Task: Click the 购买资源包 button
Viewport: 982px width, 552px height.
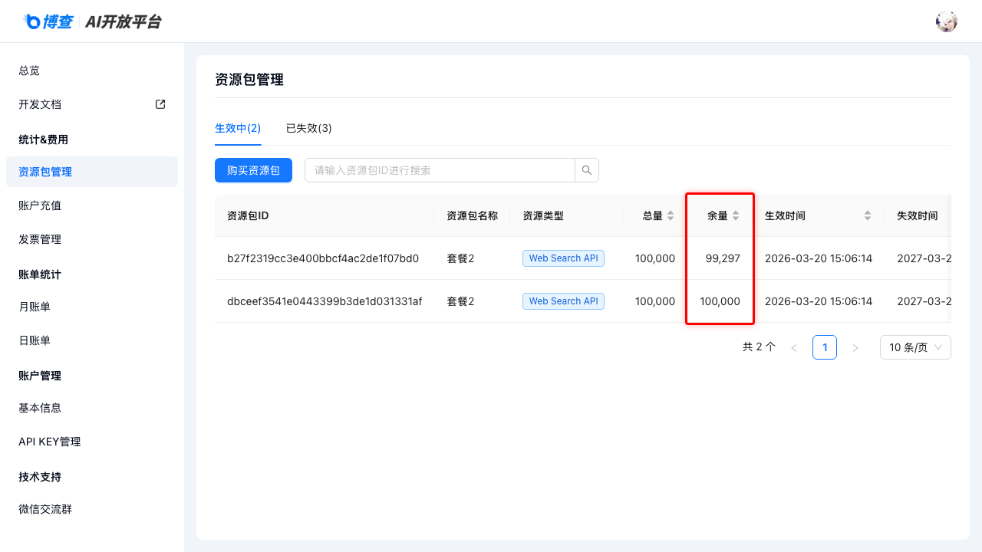Action: pyautogui.click(x=253, y=170)
